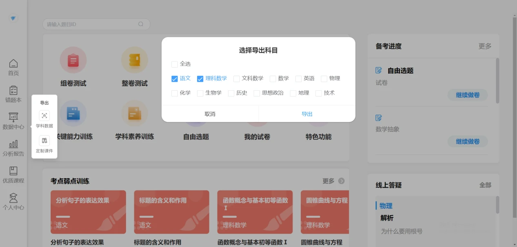
Task: Check the 地理 checkbox
Action: click(x=293, y=93)
